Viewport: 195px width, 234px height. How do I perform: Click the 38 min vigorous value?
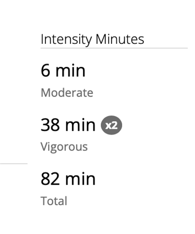click(x=68, y=125)
